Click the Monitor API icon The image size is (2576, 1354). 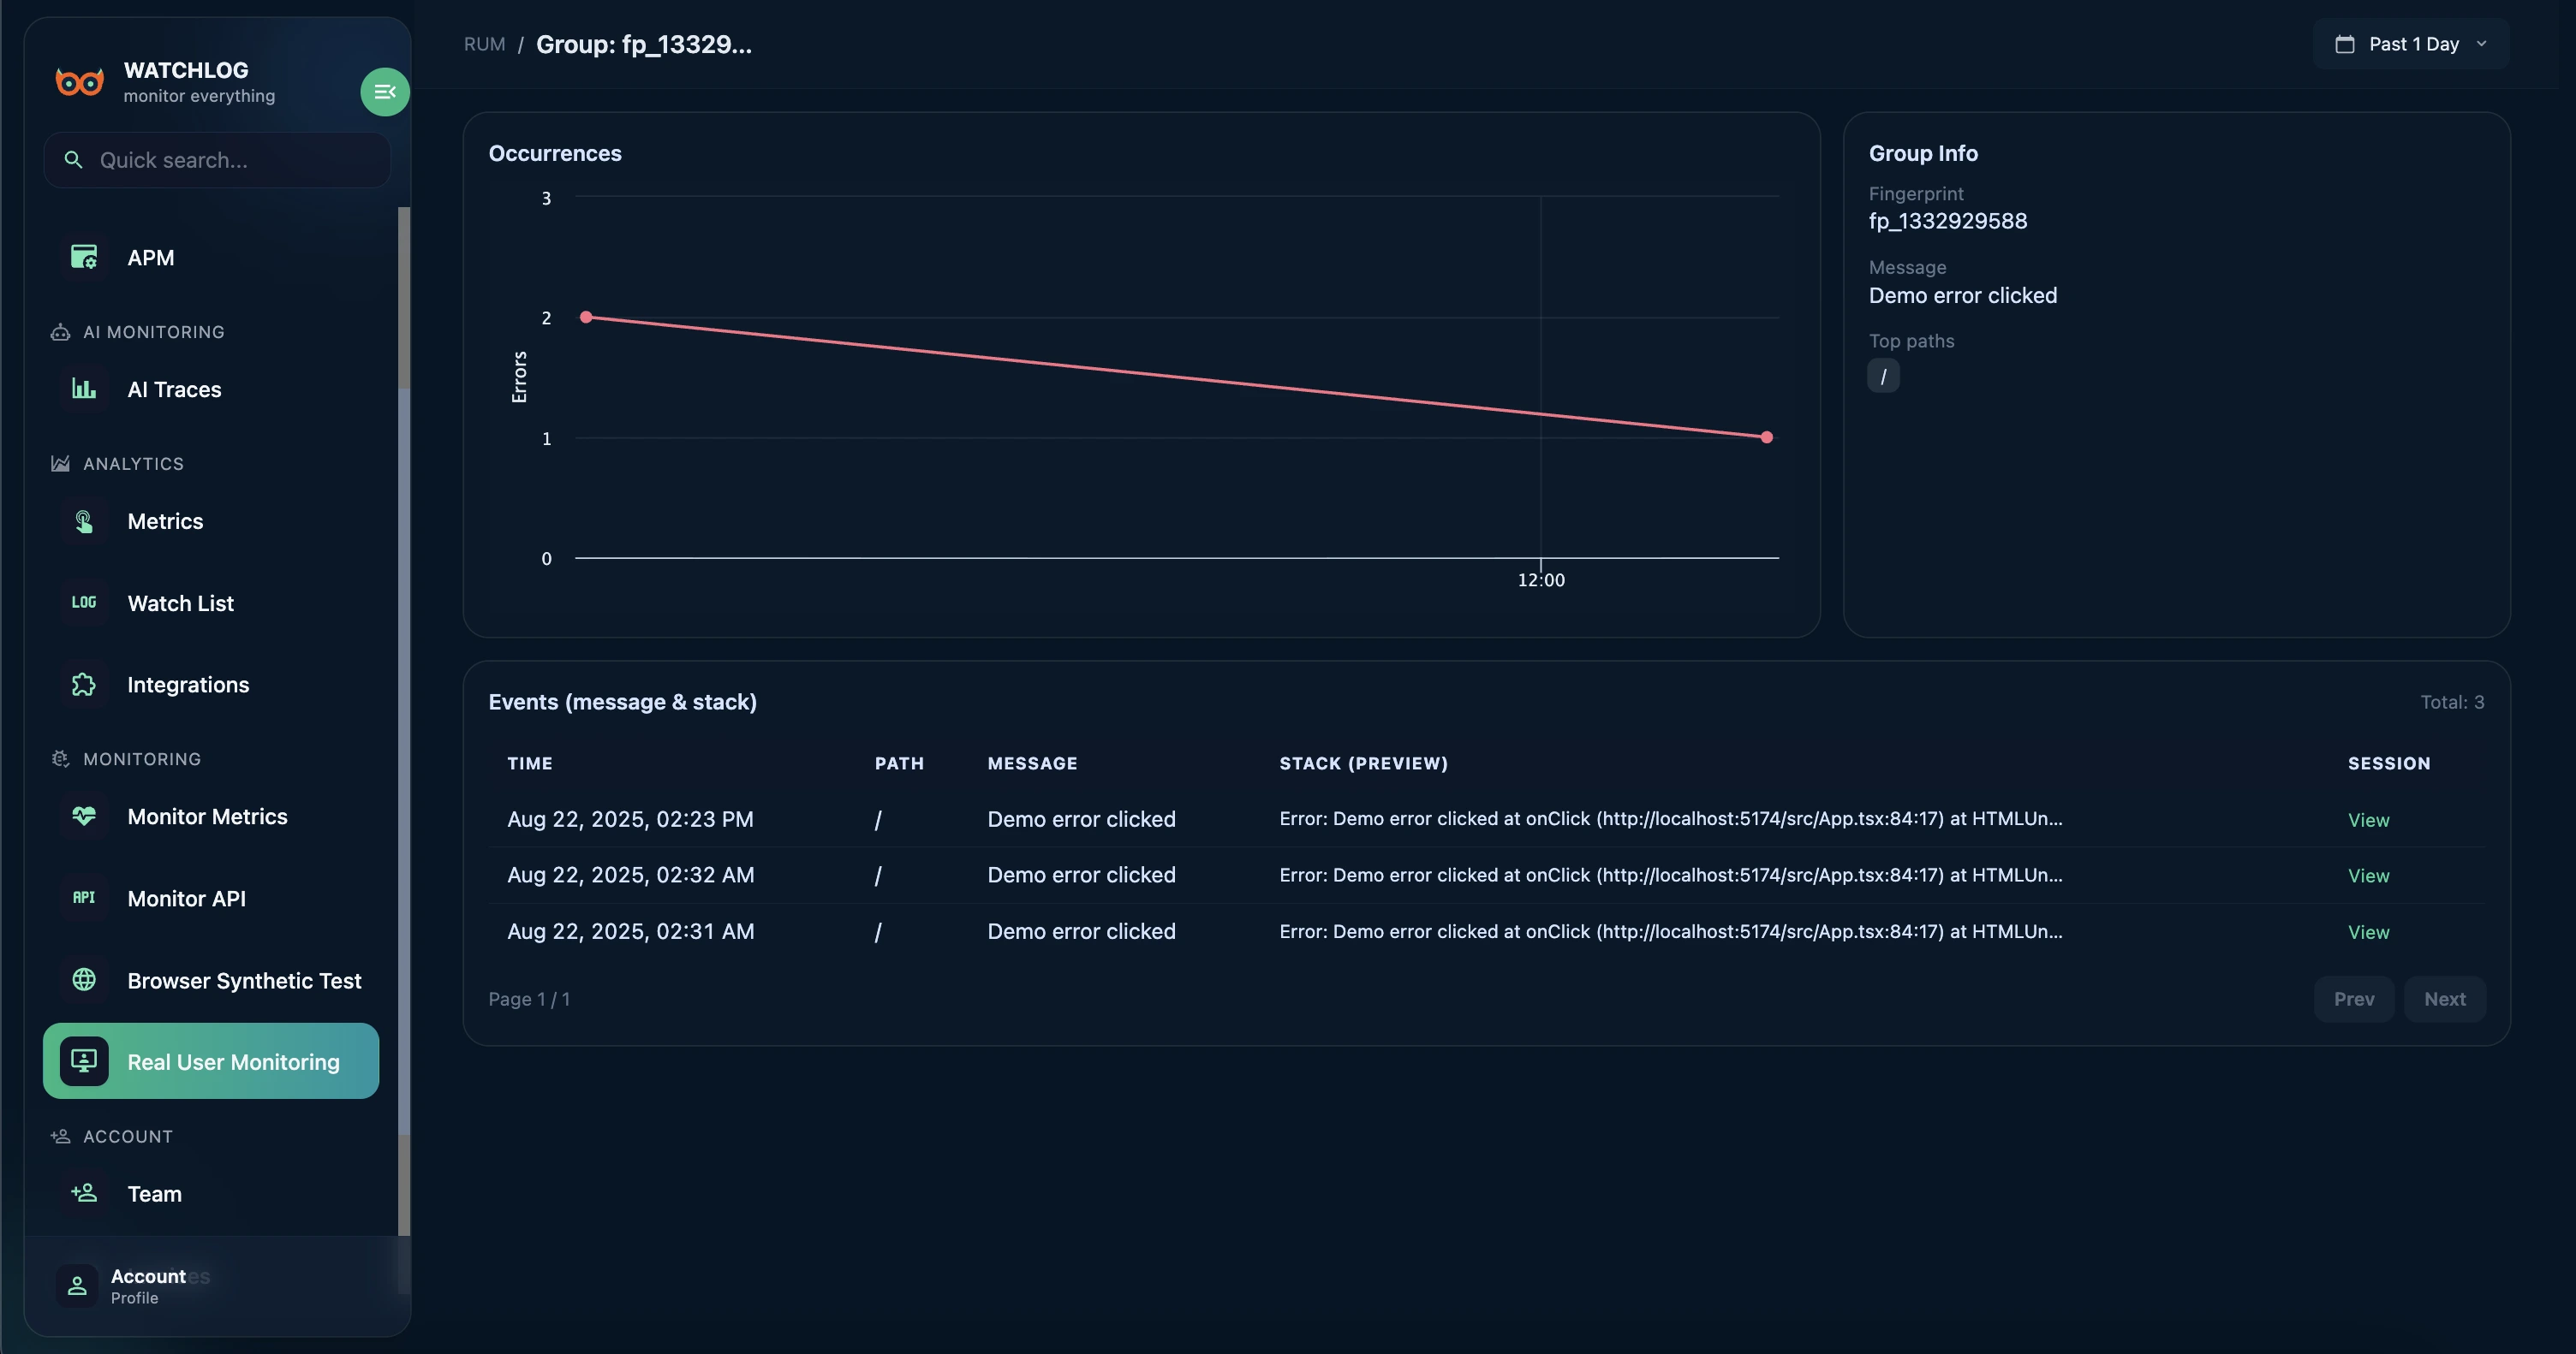(x=84, y=899)
